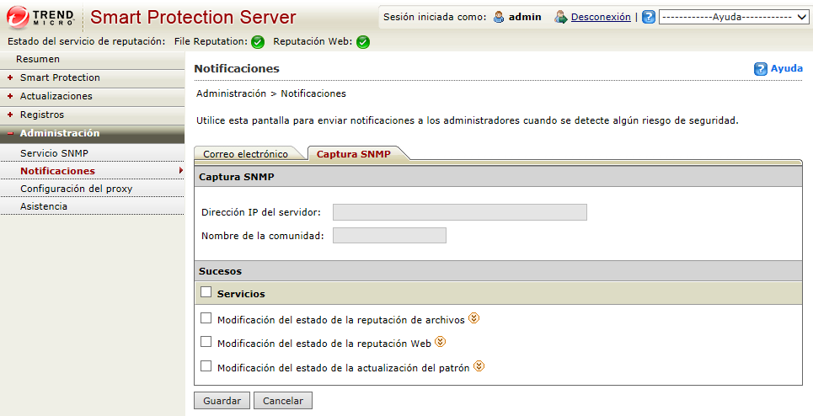
Task: Enable the Servicios checkbox
Action: [x=206, y=293]
